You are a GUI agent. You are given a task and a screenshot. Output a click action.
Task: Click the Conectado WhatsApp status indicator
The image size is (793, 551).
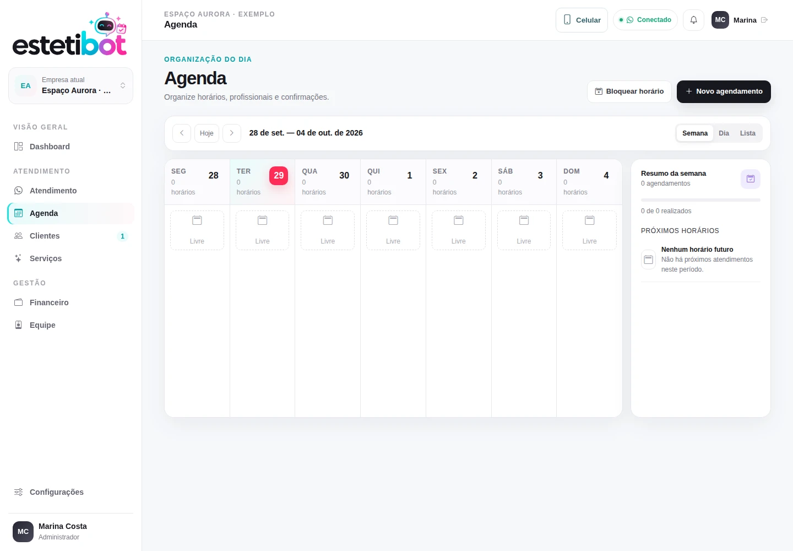(x=645, y=20)
